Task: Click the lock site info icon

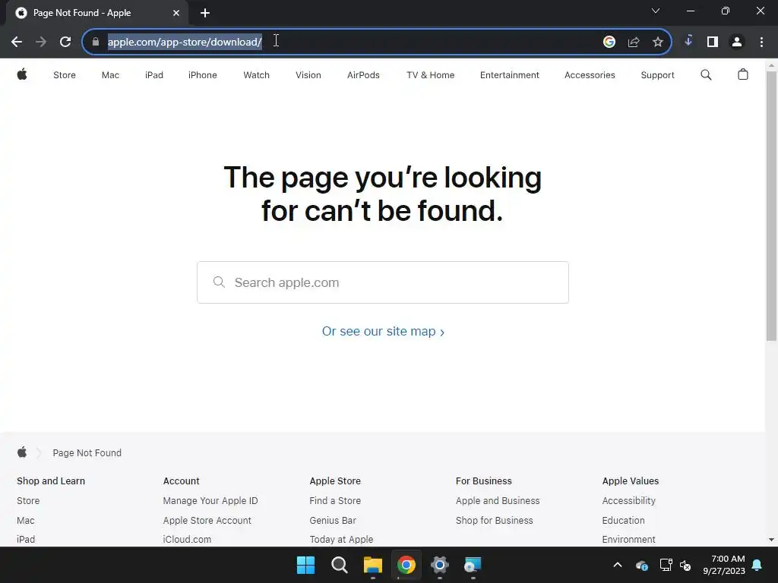Action: pyautogui.click(x=96, y=42)
